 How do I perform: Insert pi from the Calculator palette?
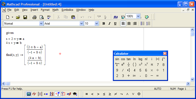click(152, 65)
